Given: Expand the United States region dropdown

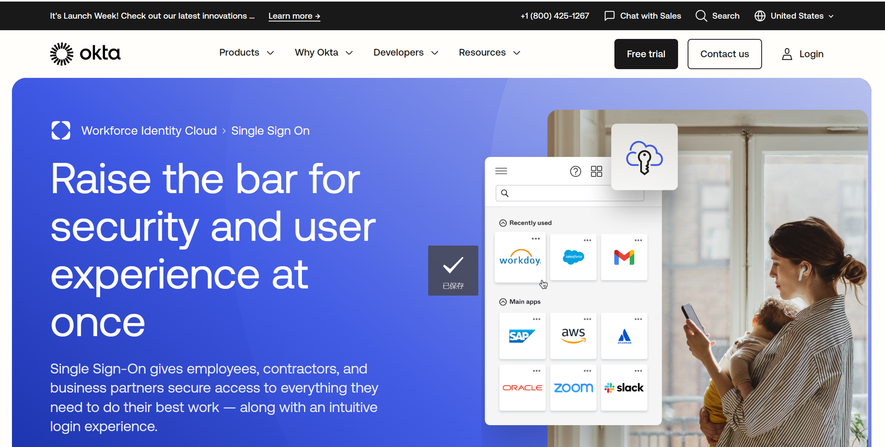Looking at the screenshot, I should coord(831,16).
